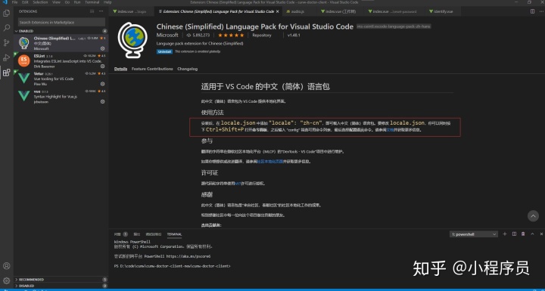Click the Uninstall button
The height and width of the screenshot is (291, 545).
click(x=164, y=51)
